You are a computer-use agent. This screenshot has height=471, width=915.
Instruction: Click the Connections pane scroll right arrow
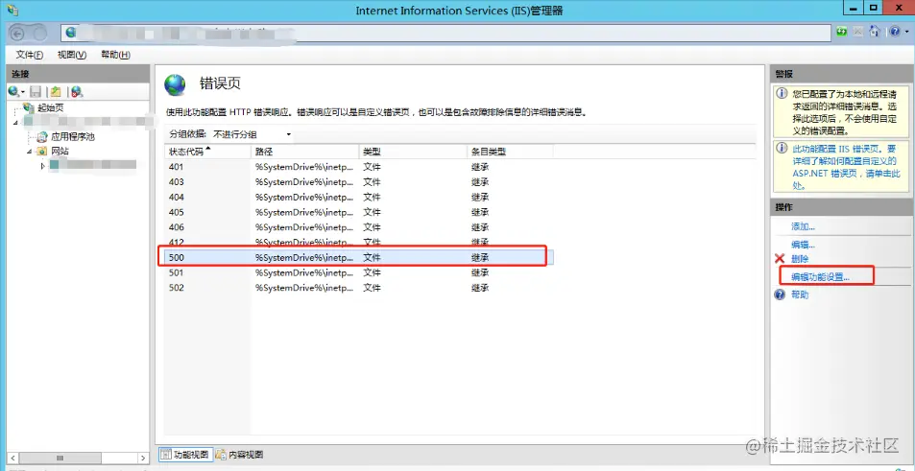coord(143,459)
